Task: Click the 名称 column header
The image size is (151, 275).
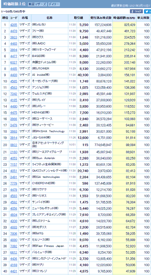Action: 49,18
